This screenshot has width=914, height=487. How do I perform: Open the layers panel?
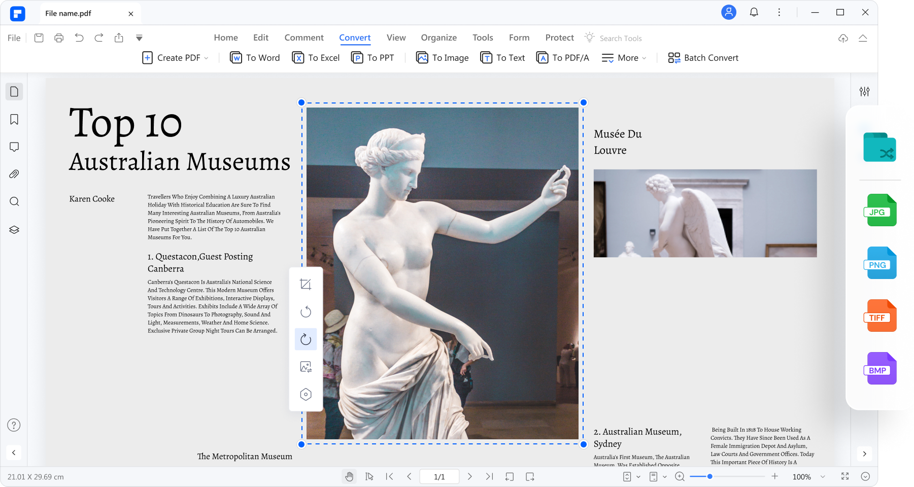14,229
